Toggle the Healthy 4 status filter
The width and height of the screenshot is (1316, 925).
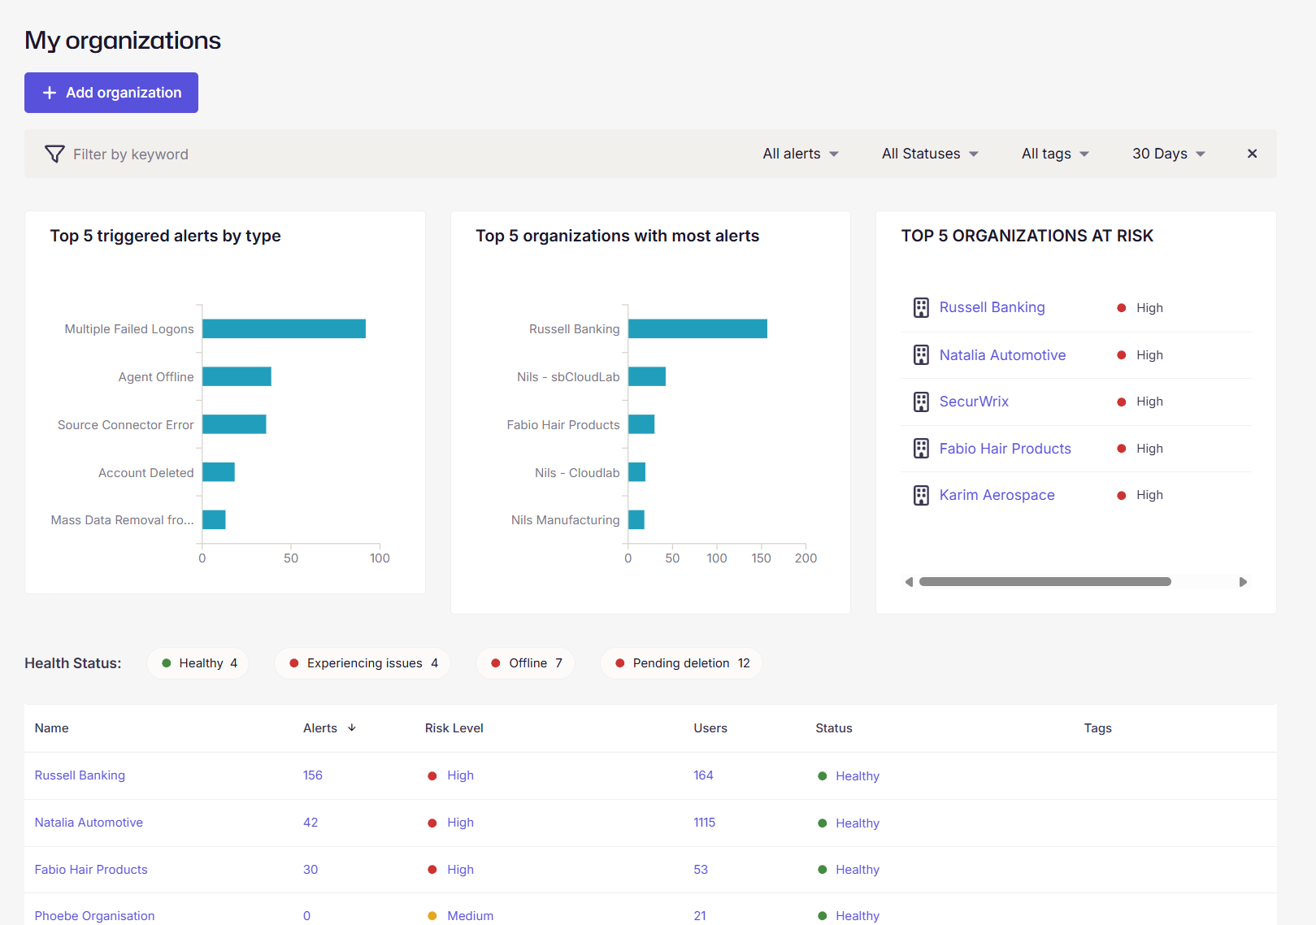pos(198,663)
